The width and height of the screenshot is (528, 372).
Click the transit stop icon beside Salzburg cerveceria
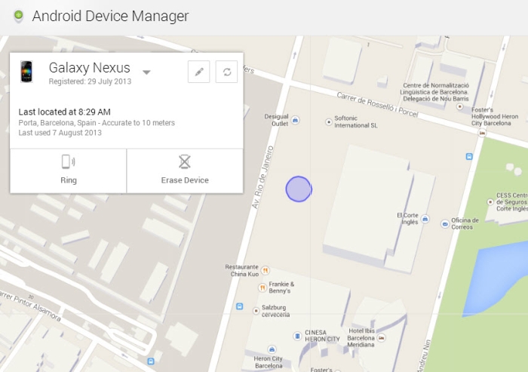coord(239,306)
